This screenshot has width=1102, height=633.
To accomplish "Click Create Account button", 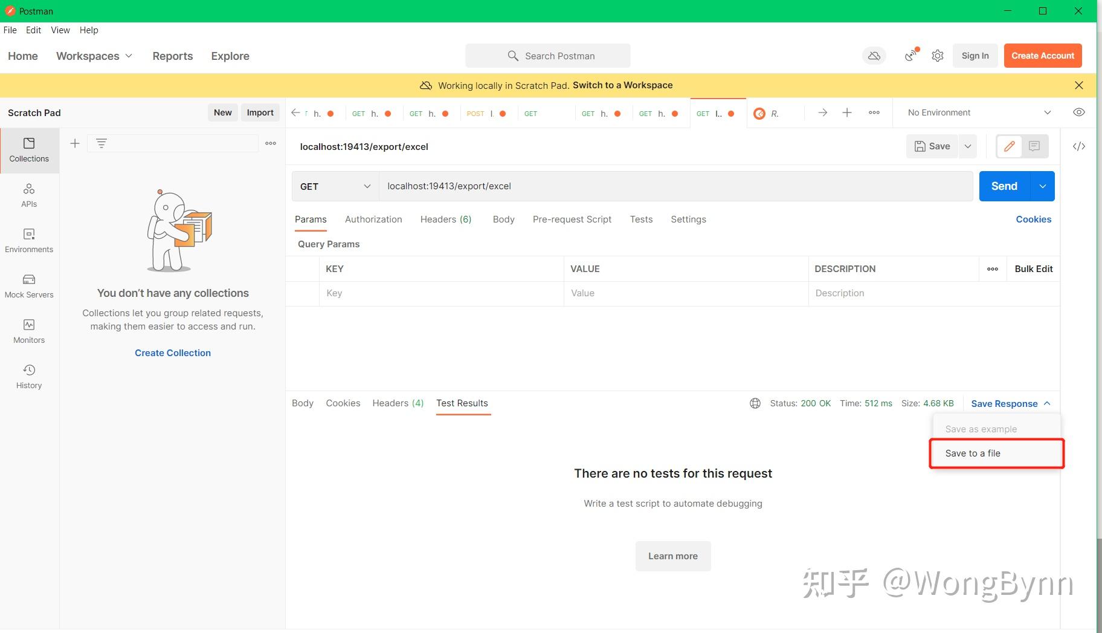I will pyautogui.click(x=1043, y=56).
